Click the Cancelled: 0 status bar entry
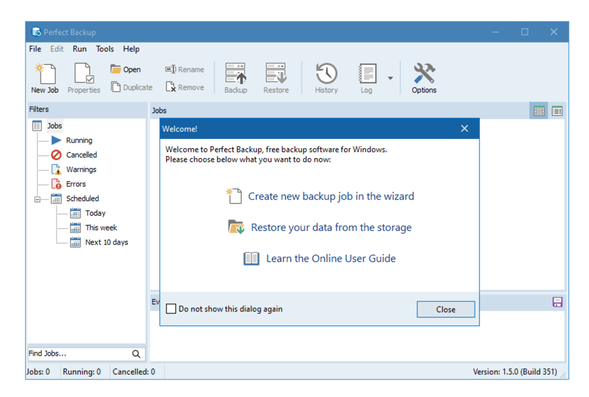The image size is (589, 397). [134, 372]
